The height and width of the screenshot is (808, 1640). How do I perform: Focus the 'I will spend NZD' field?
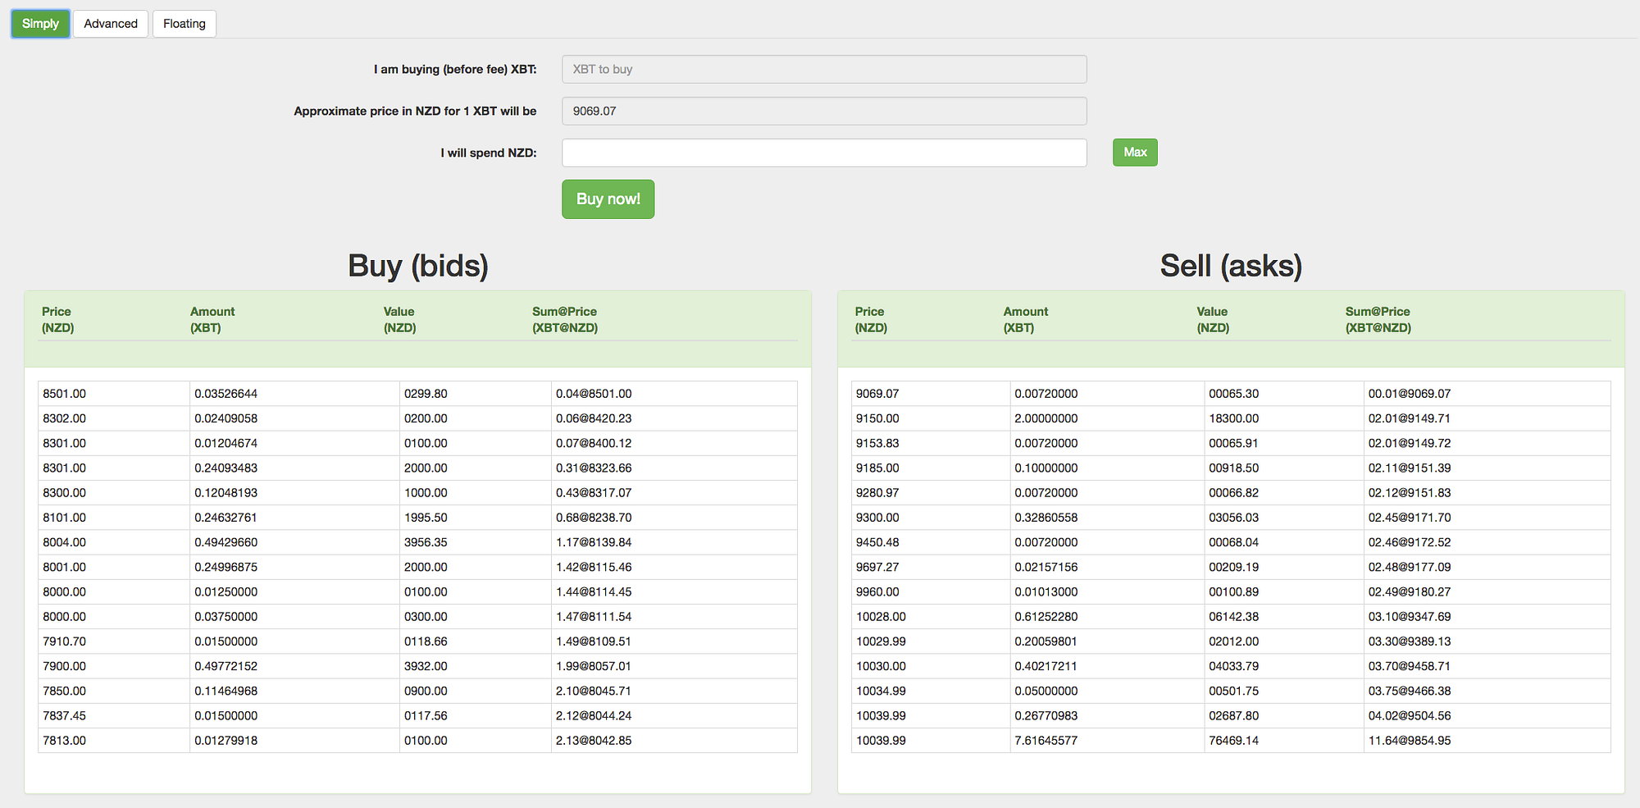pos(824,153)
